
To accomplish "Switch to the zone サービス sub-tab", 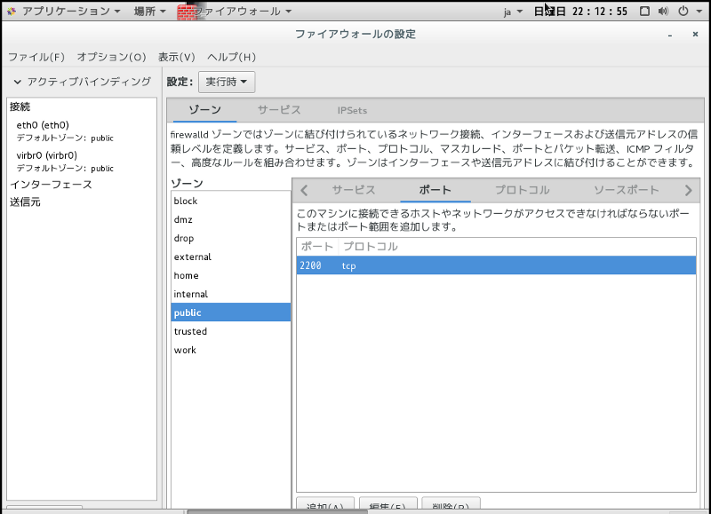I will (x=354, y=190).
